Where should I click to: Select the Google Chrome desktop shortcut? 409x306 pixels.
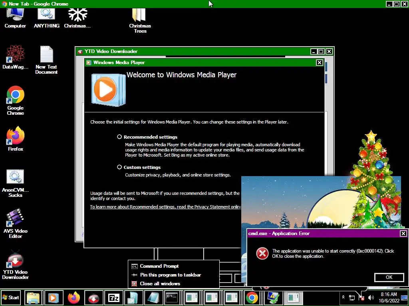click(16, 100)
